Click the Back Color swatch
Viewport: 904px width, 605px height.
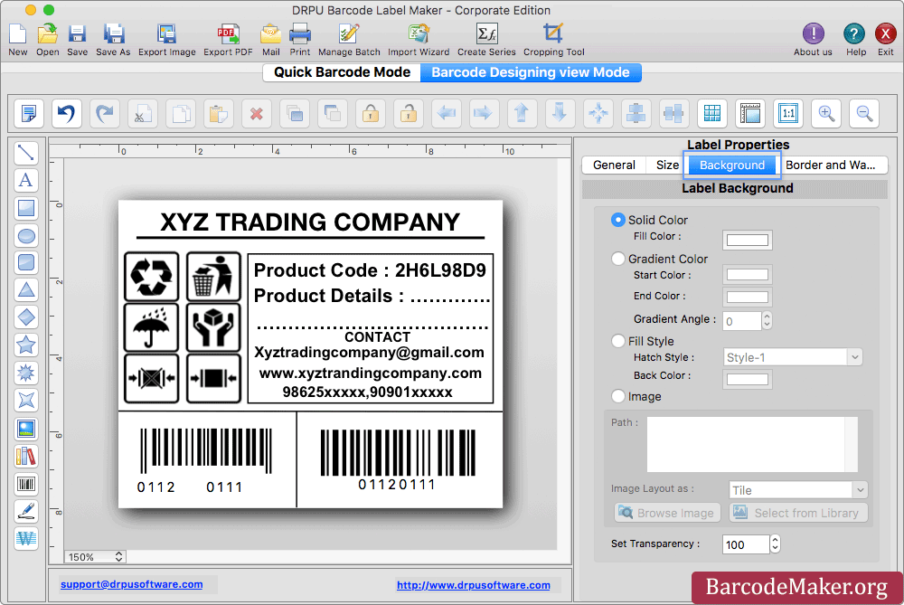[x=748, y=379]
